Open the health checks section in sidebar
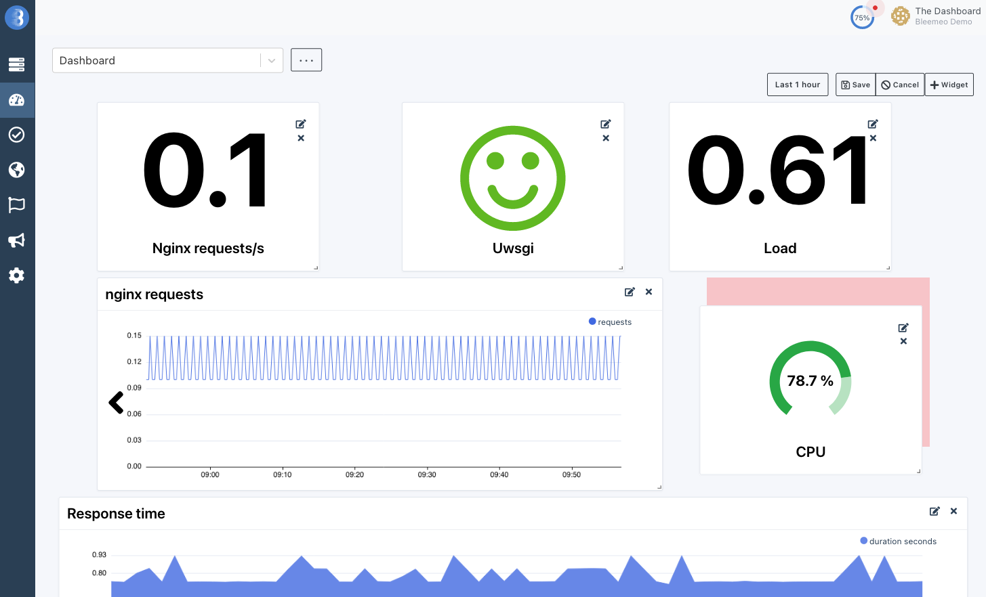 (17, 135)
